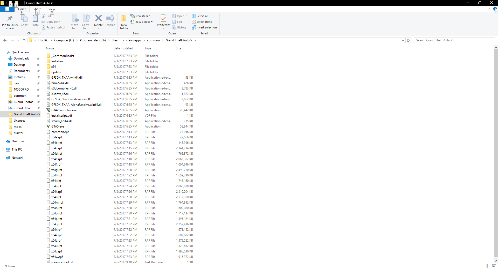Expand breadcrumb arrow after Steam

coord(123,40)
